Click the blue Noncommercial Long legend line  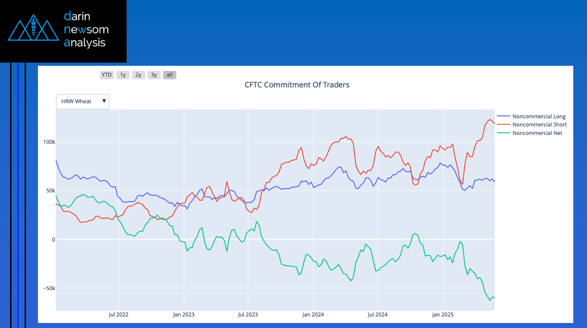coord(503,116)
